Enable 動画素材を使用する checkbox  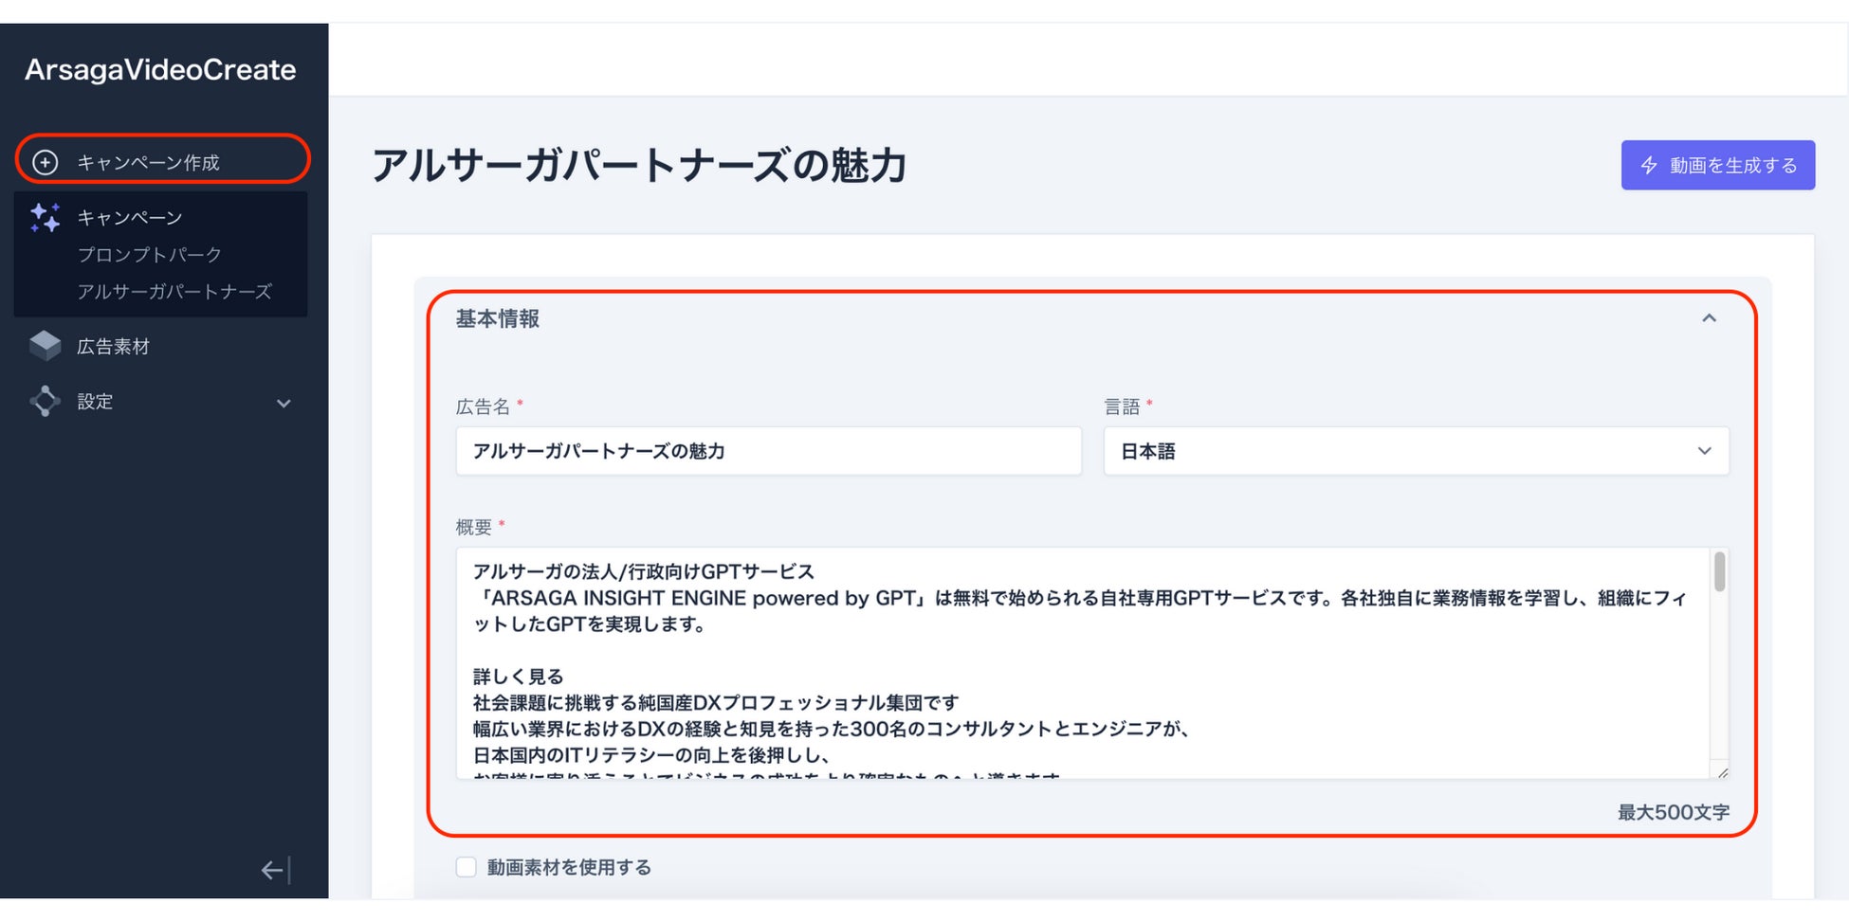[x=466, y=867]
